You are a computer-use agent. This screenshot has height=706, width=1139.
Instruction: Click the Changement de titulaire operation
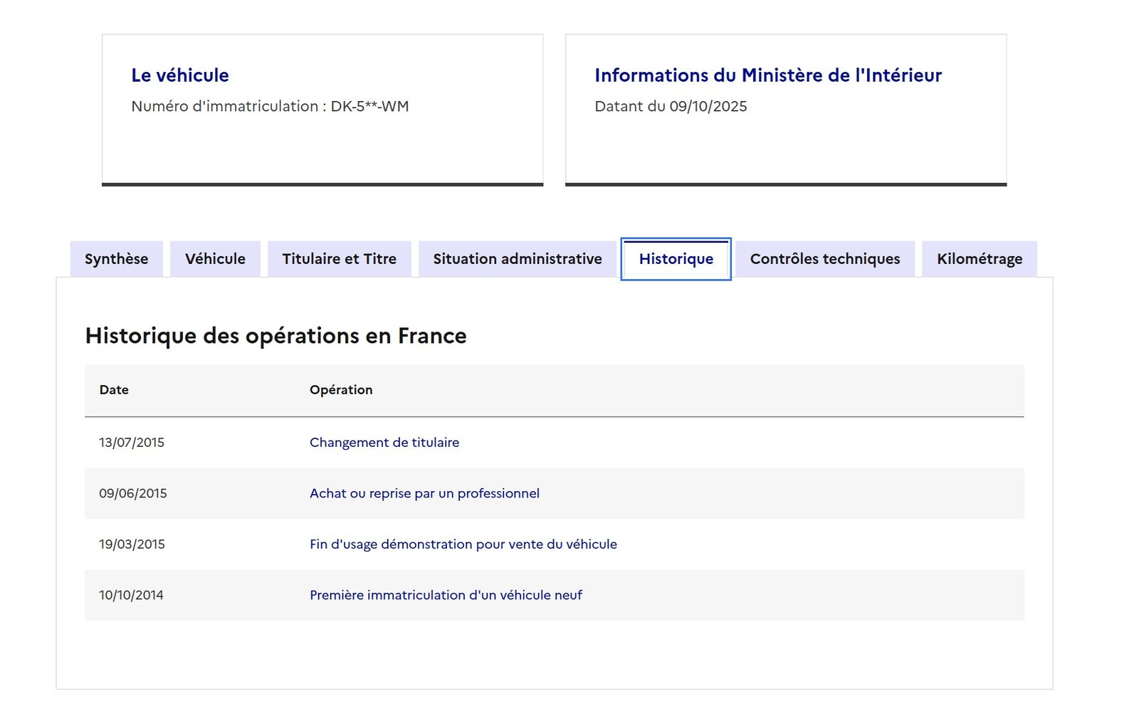pyautogui.click(x=384, y=443)
